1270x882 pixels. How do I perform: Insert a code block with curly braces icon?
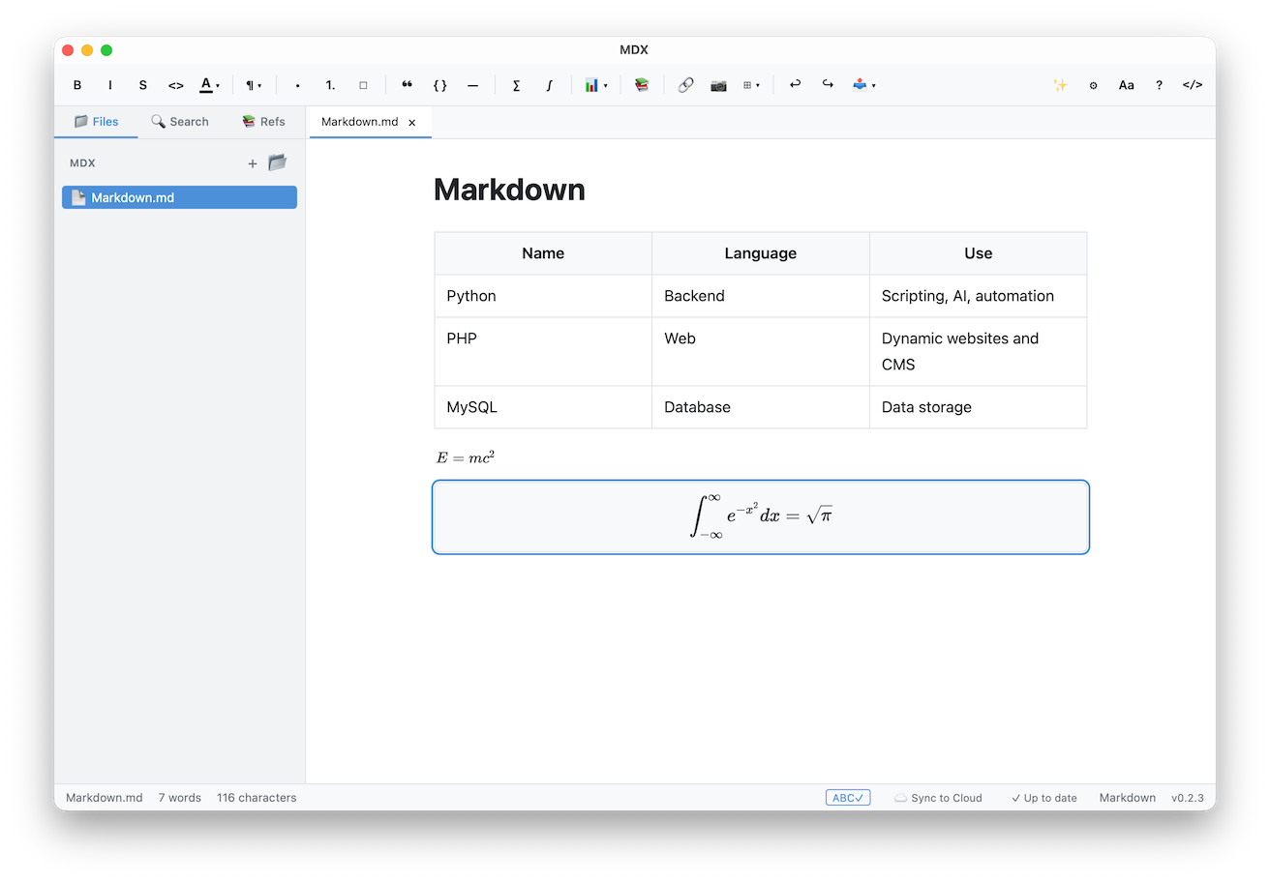click(x=439, y=85)
